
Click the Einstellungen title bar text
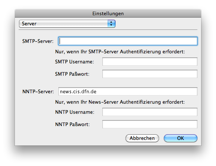point(108,14)
